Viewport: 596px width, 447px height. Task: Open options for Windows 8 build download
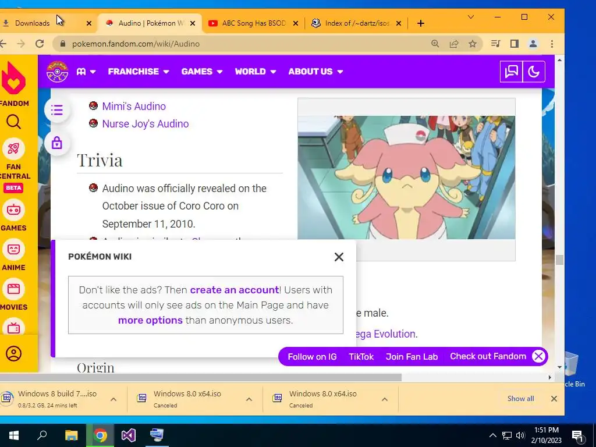click(113, 399)
